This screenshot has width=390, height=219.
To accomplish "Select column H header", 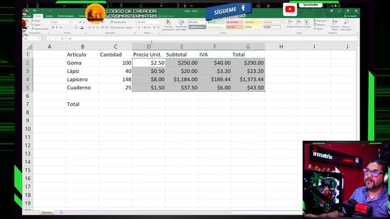I will (x=281, y=46).
